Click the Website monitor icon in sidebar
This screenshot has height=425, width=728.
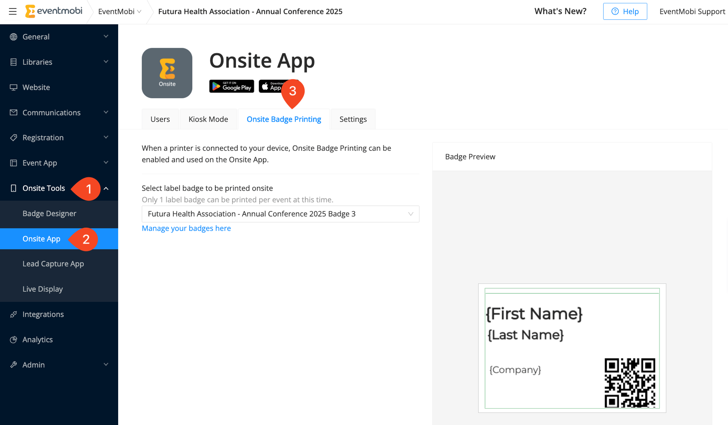(x=13, y=87)
